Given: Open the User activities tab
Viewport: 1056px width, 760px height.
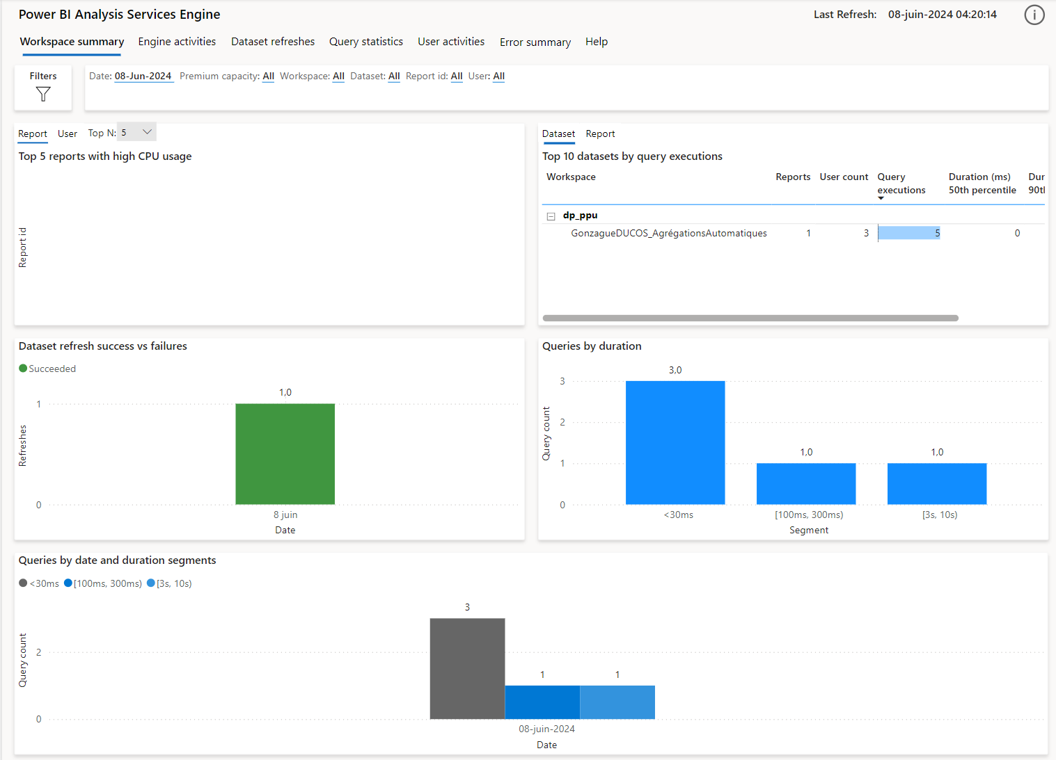Looking at the screenshot, I should click(x=451, y=42).
